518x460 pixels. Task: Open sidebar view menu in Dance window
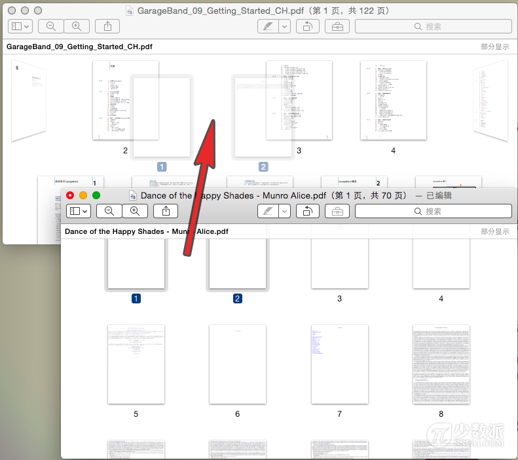(x=79, y=211)
